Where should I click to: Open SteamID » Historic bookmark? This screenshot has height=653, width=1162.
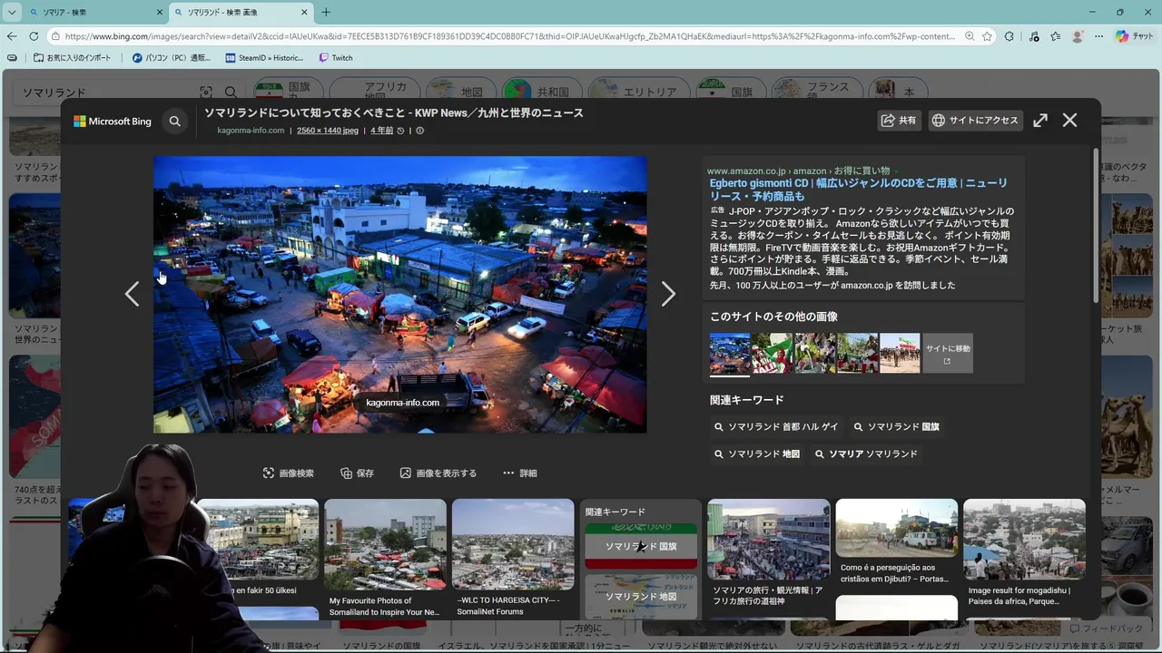(264, 57)
